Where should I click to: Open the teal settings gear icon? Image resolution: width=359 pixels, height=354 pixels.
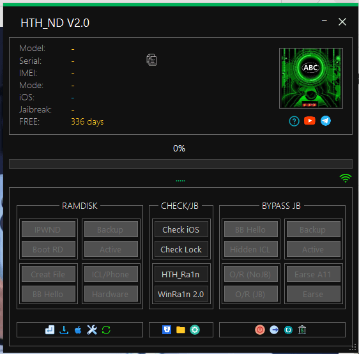pyautogui.click(x=195, y=330)
